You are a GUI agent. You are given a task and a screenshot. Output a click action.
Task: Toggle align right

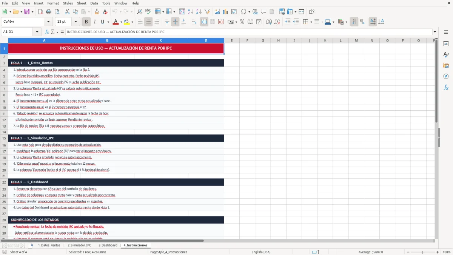tap(157, 22)
